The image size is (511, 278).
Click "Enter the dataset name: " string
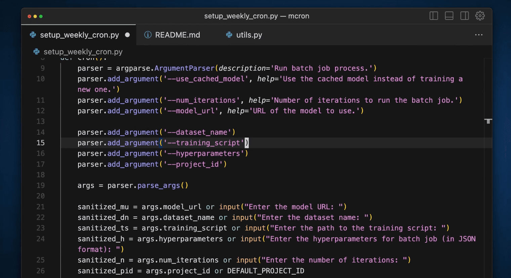click(x=313, y=217)
